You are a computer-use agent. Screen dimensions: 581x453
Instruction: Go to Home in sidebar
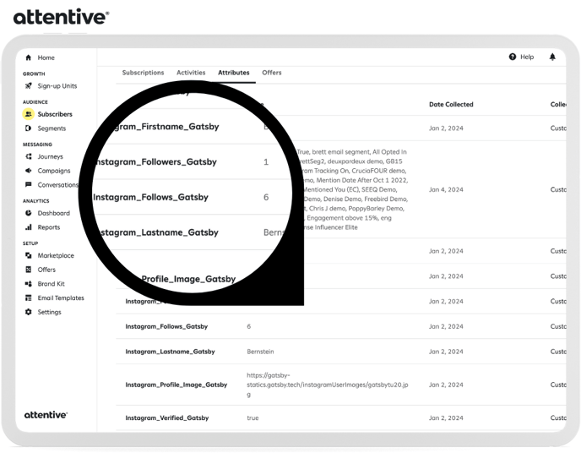(46, 57)
